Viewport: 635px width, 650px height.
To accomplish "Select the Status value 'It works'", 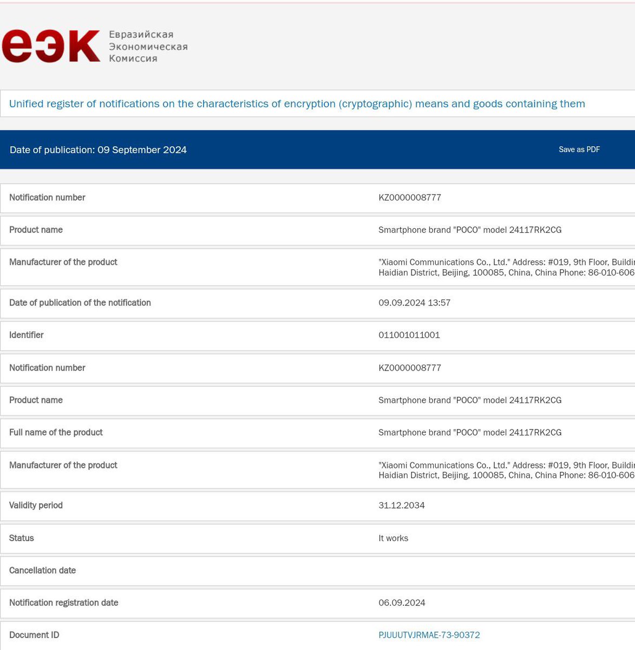I will click(394, 538).
